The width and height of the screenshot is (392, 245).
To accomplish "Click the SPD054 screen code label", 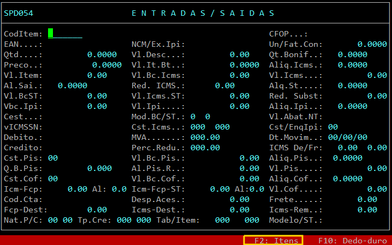I will tap(17, 13).
